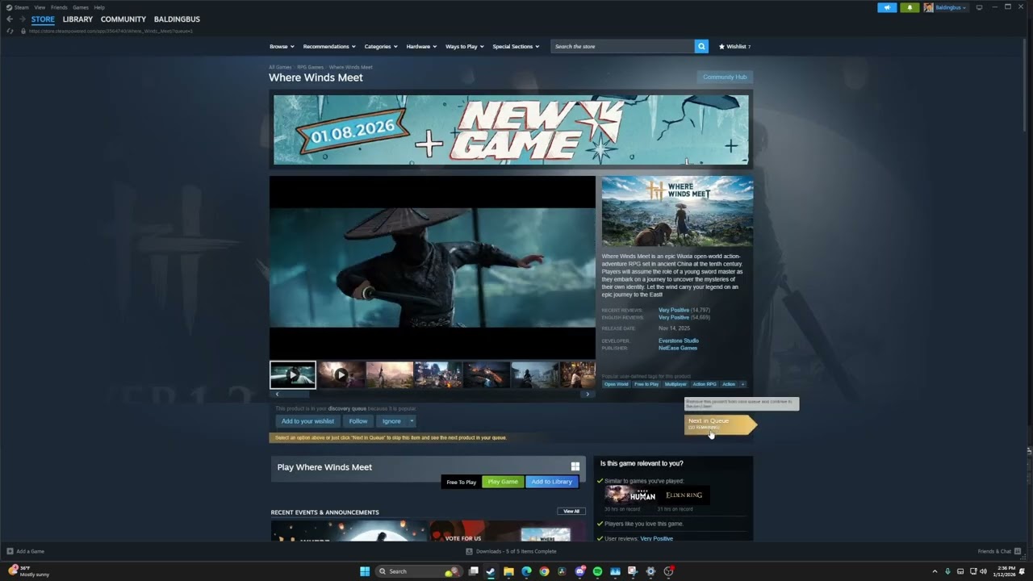Click the Steam logo menu icon
This screenshot has height=581, width=1033.
(10, 7)
